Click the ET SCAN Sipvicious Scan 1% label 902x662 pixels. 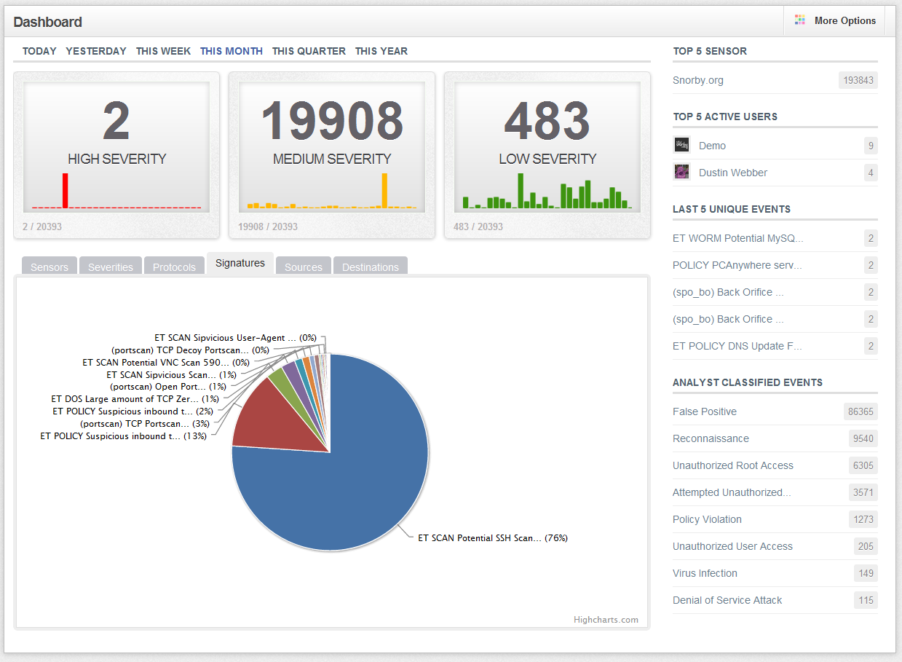click(x=171, y=374)
